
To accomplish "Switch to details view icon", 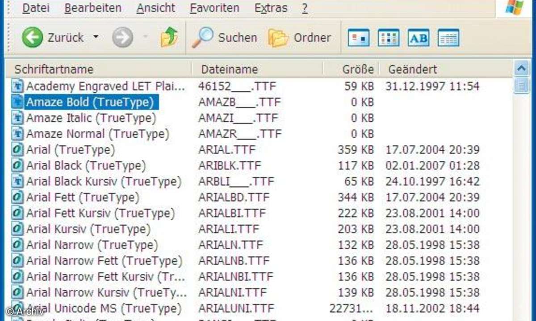I will pyautogui.click(x=448, y=38).
